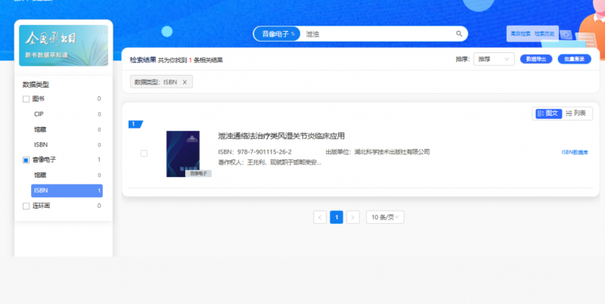605x304 pixels.
Task: Go to next results page arrow
Action: coord(352,217)
